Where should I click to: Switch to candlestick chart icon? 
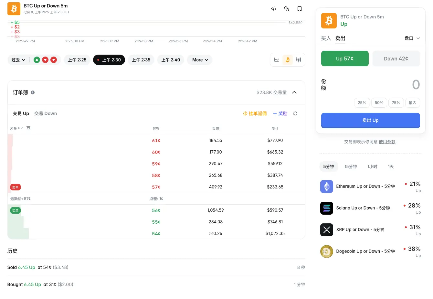pos(299,60)
